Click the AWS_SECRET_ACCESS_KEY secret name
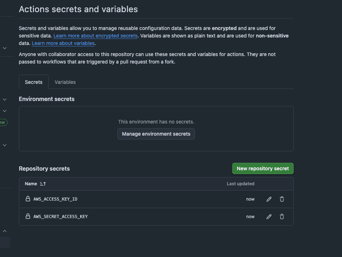The height and width of the screenshot is (257, 342). (60, 217)
